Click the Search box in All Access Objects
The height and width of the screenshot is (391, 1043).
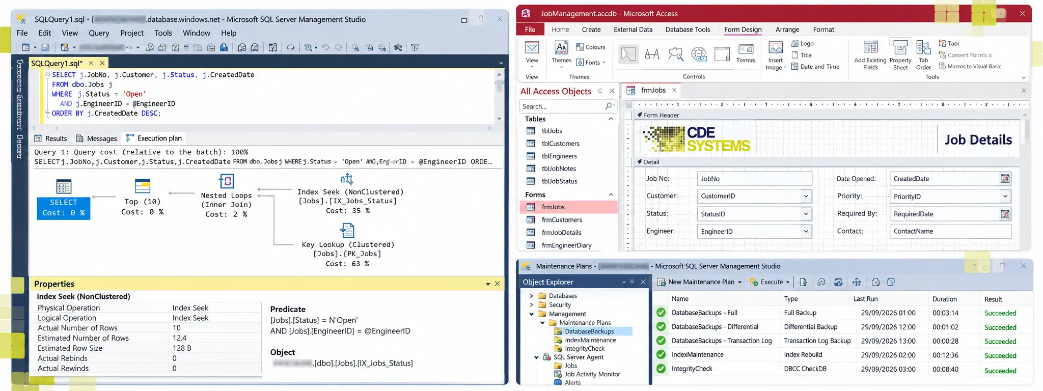[x=567, y=106]
